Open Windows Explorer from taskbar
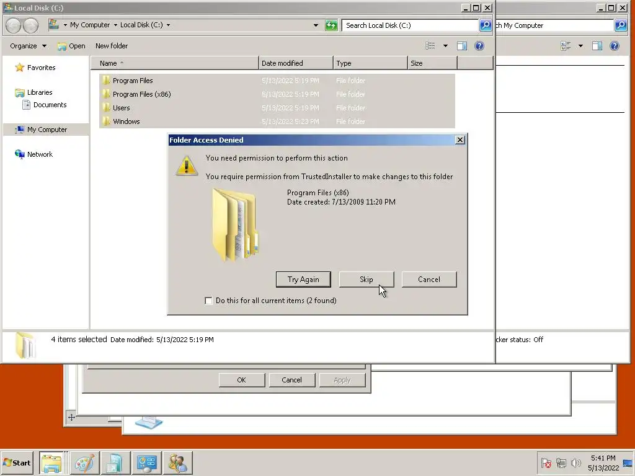 tap(51, 463)
